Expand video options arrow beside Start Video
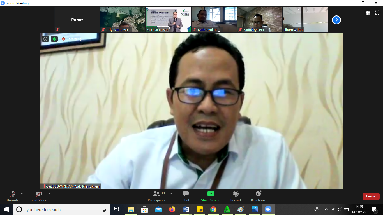 [x=49, y=194]
